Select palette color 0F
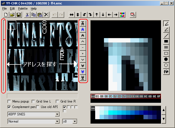Screen dimensions: 175x128 [x=159, y=96]
